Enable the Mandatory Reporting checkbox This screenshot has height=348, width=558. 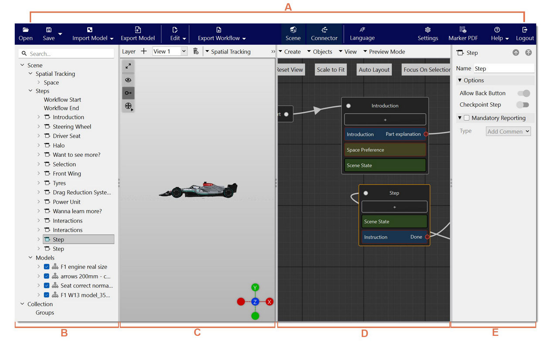tap(466, 118)
